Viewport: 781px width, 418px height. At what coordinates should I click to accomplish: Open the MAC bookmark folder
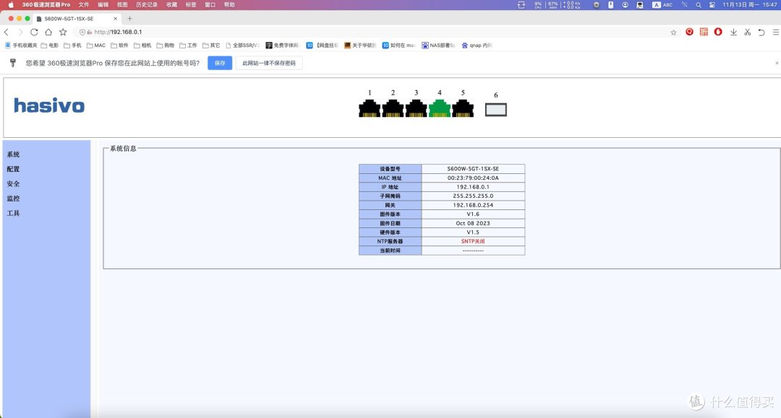pos(96,45)
